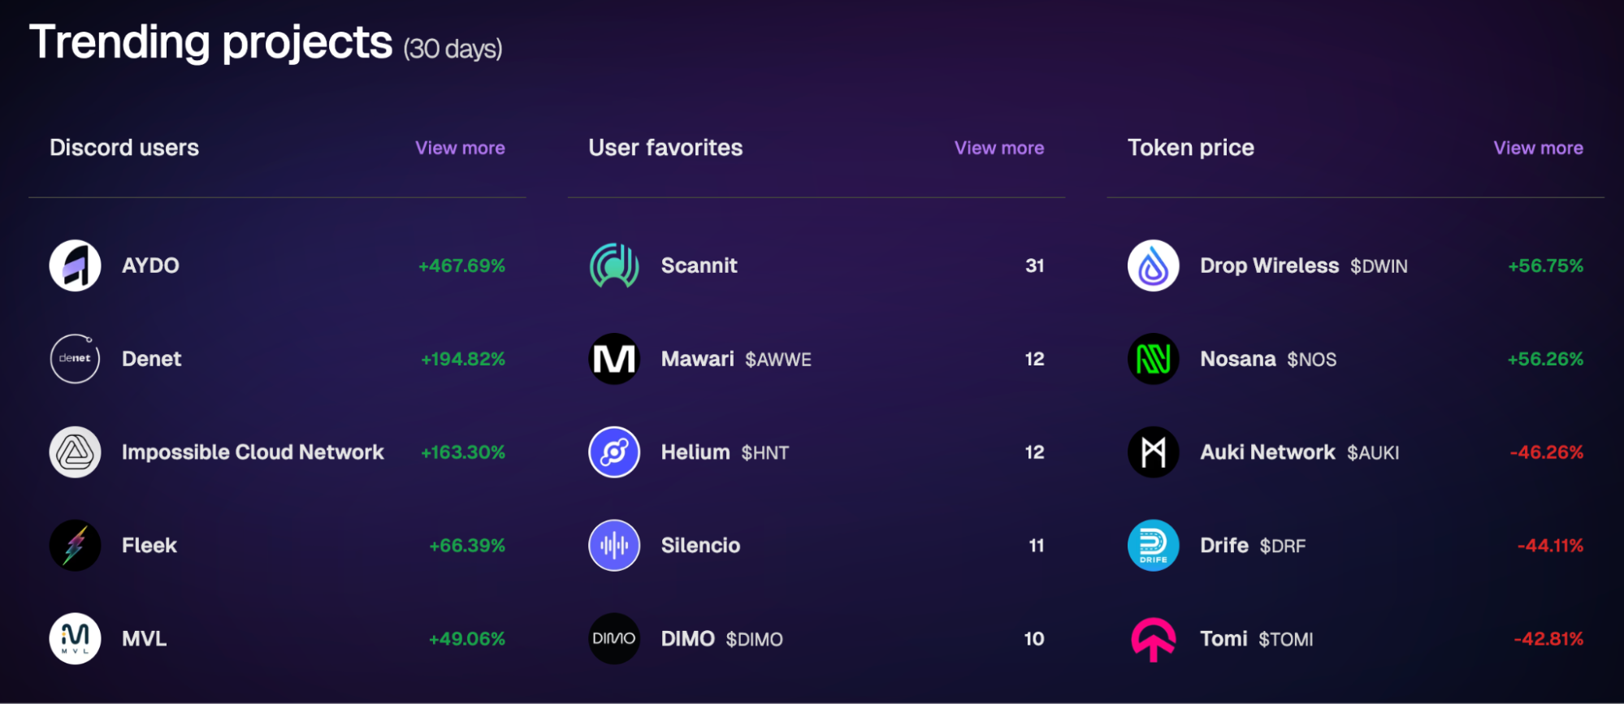Click the Fleek lightning bolt icon
Screen dimensions: 1624x704
[75, 546]
